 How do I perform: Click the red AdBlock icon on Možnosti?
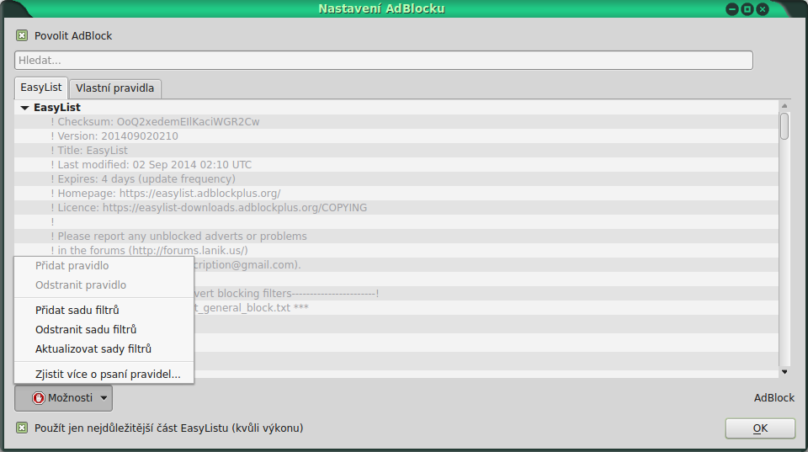(x=38, y=398)
